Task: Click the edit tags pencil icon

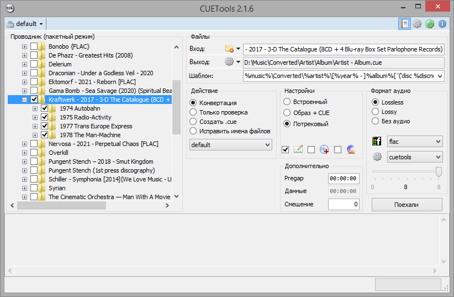Action: click(x=298, y=149)
